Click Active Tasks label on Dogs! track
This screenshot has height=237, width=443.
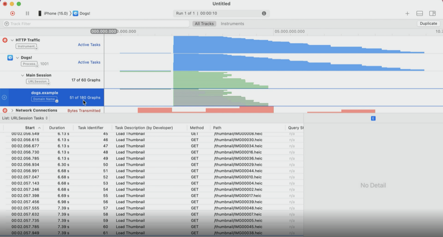coord(89,62)
